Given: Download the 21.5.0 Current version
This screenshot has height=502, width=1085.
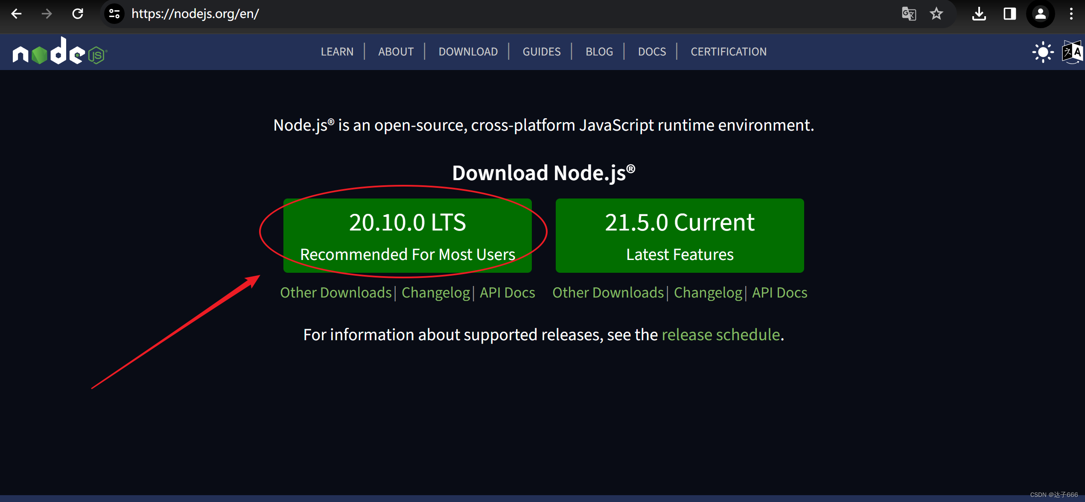Looking at the screenshot, I should click(x=680, y=235).
